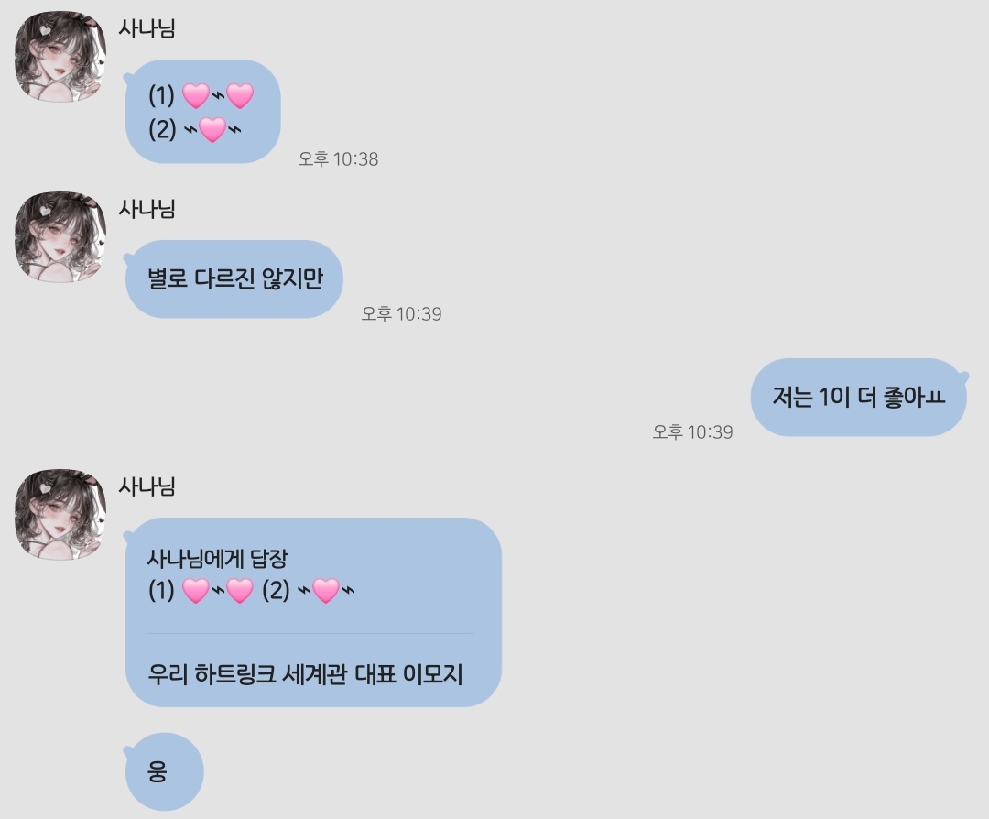Click second pink heart in option (1)
Image resolution: width=989 pixels, height=819 pixels.
point(240,96)
